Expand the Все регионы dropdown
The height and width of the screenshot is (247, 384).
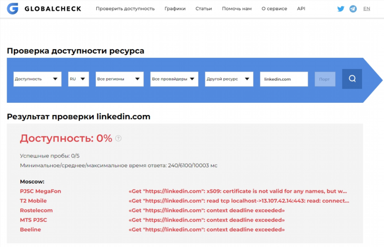coord(119,79)
